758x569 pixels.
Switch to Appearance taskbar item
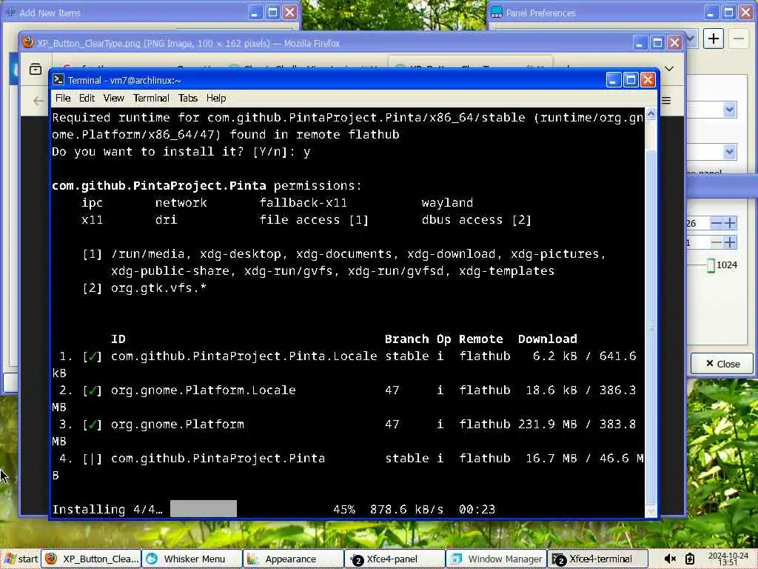(x=293, y=559)
